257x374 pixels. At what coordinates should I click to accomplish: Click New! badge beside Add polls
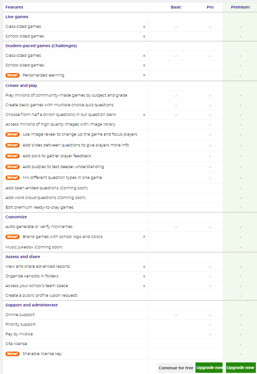[x=12, y=156]
